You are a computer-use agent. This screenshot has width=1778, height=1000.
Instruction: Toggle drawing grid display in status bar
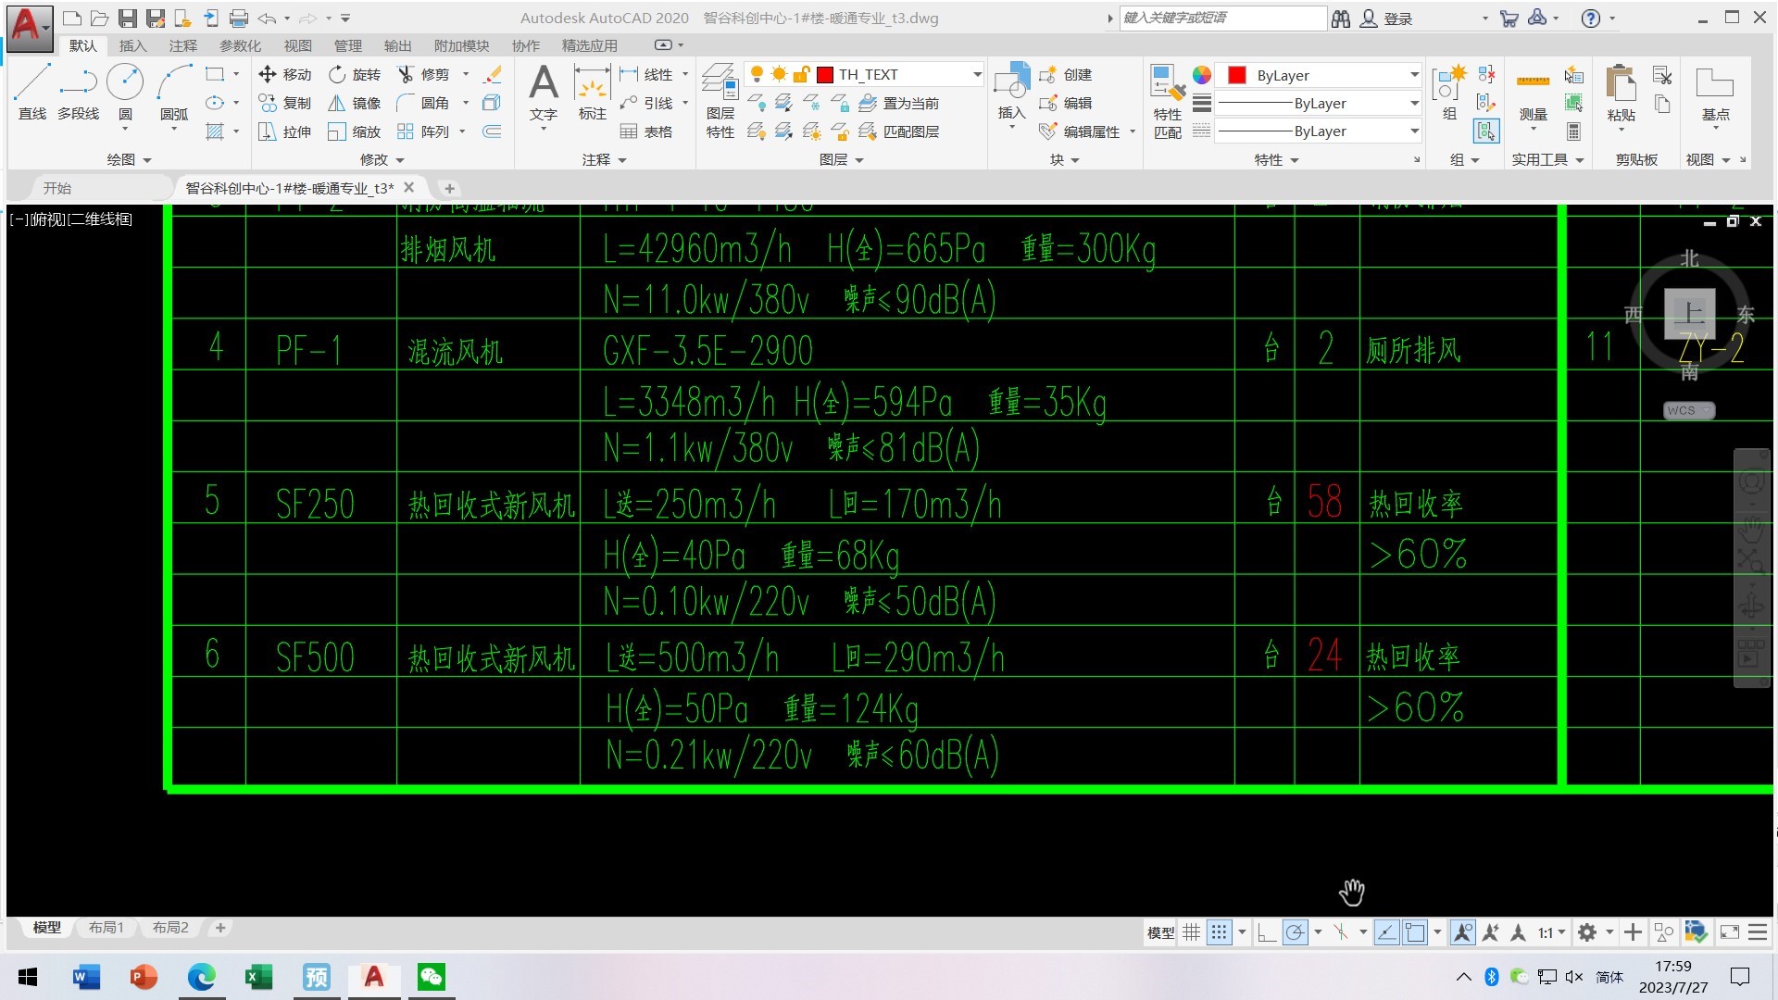[1191, 932]
